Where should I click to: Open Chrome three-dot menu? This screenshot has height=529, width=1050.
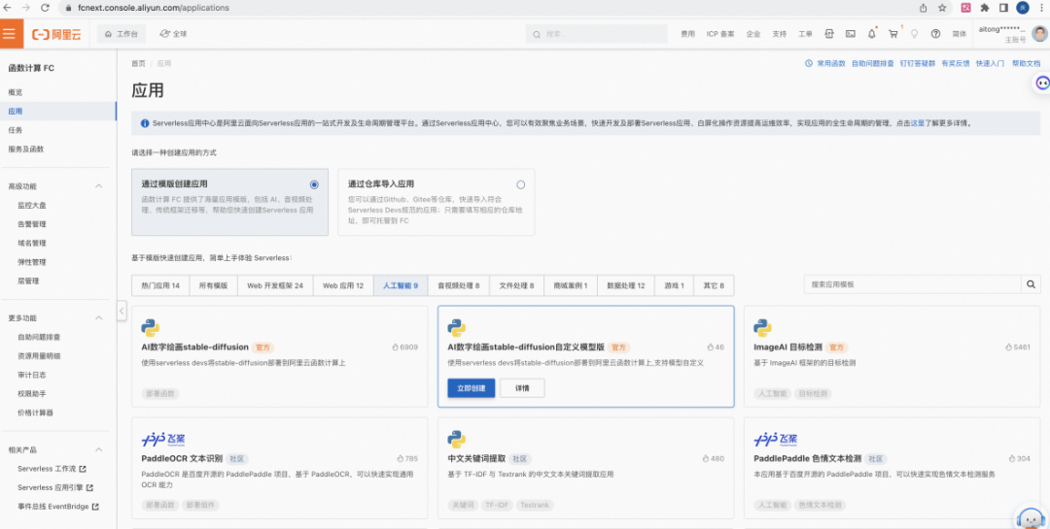pyautogui.click(x=1041, y=8)
